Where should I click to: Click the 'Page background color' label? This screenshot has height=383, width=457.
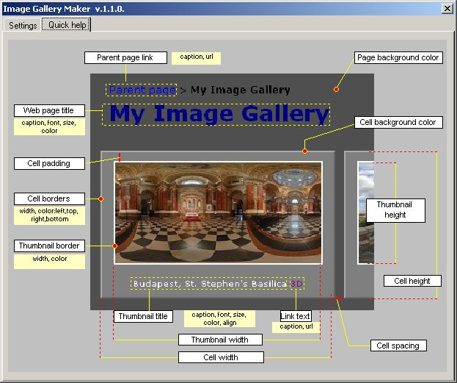pyautogui.click(x=398, y=57)
